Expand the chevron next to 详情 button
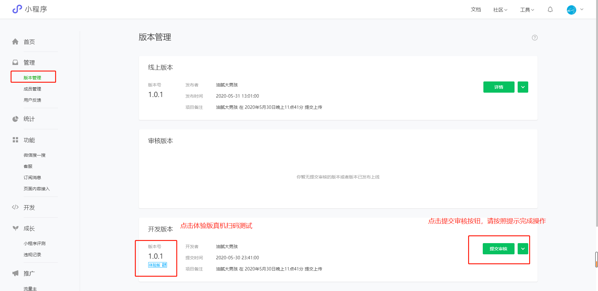The image size is (598, 291). [523, 87]
